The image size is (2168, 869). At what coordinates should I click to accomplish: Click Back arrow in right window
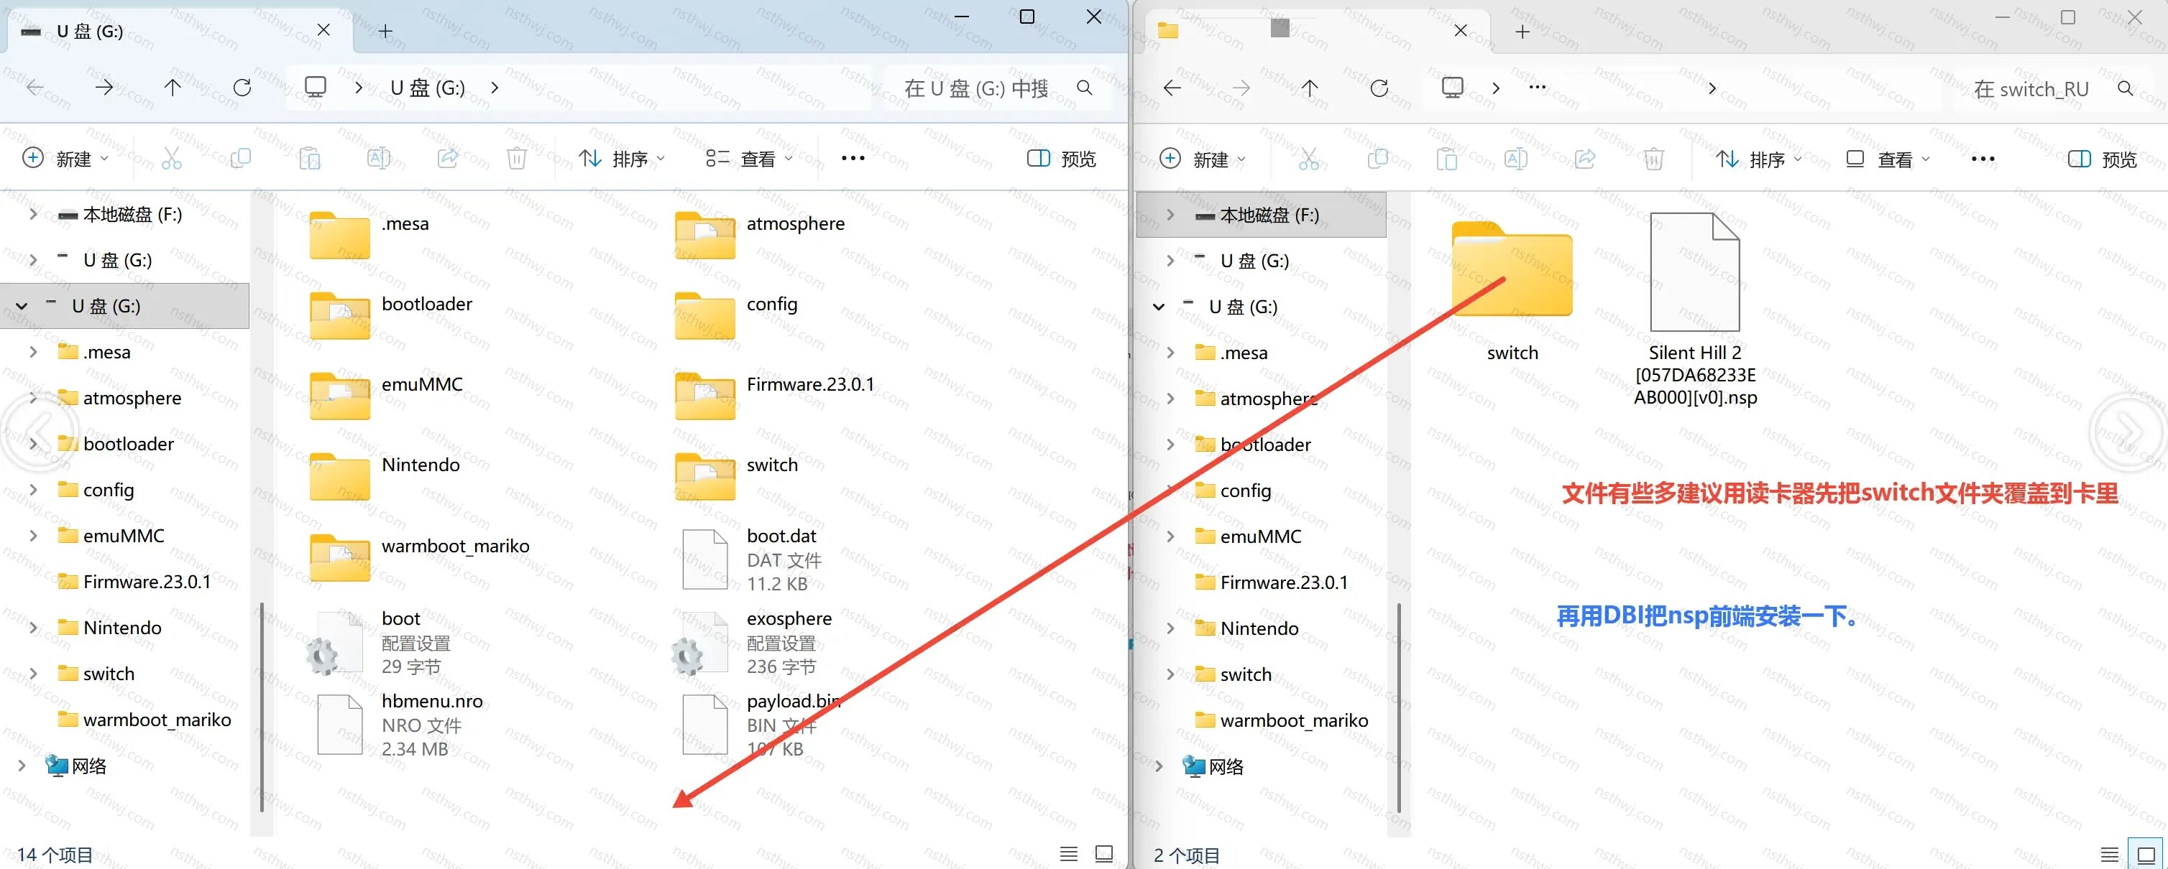(1172, 88)
